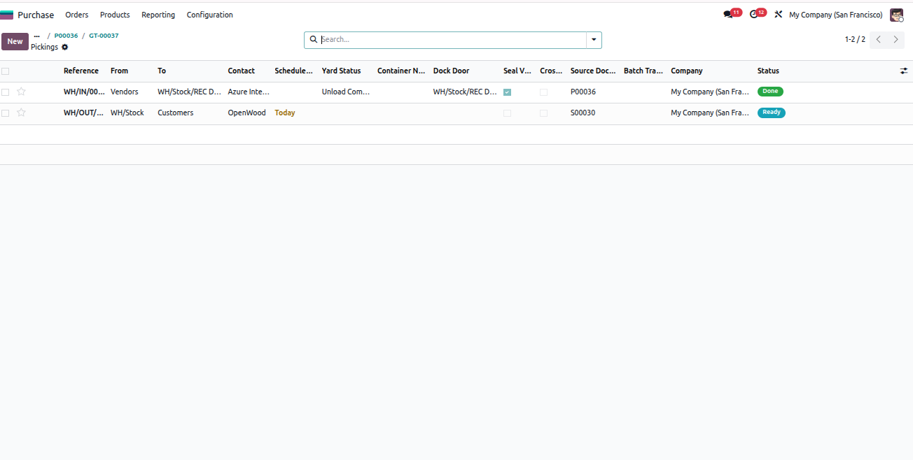
Task: Star the WH/OUT delivery row
Action: pyautogui.click(x=21, y=113)
